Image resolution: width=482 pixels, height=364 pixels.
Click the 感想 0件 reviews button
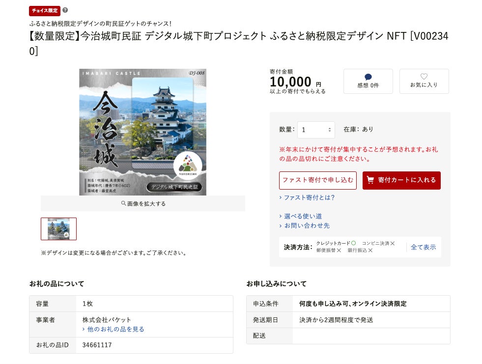coord(368,81)
